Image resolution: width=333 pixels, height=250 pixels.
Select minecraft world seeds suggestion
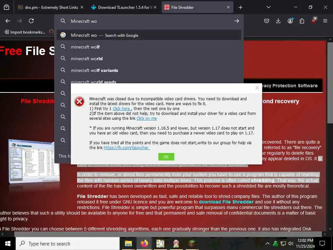point(149,81)
